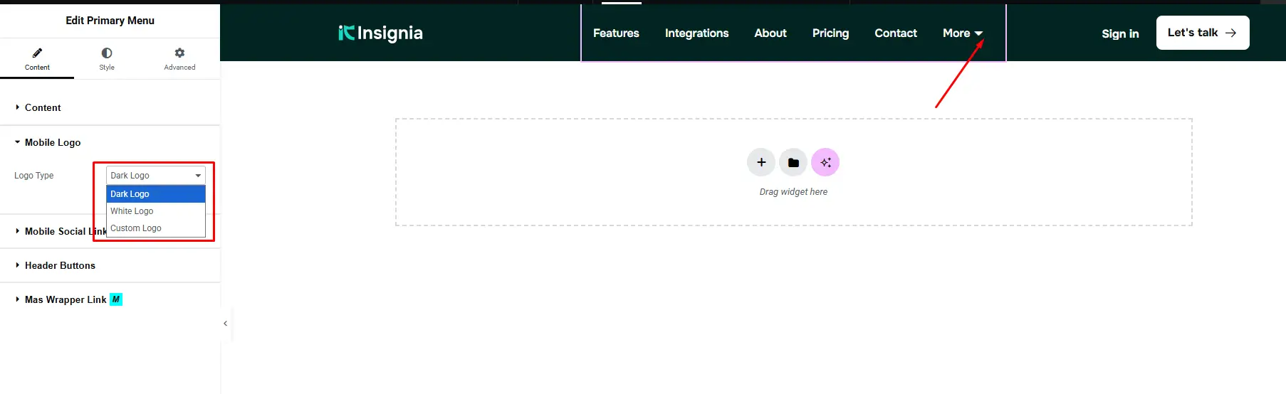
Task: Expand the Content section
Action: point(110,107)
